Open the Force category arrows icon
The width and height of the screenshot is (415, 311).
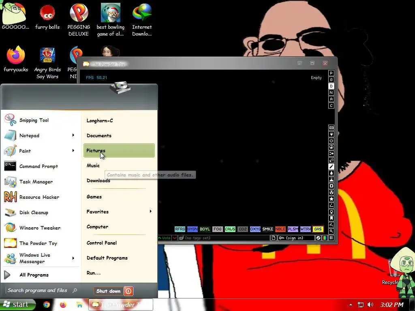coord(331,153)
